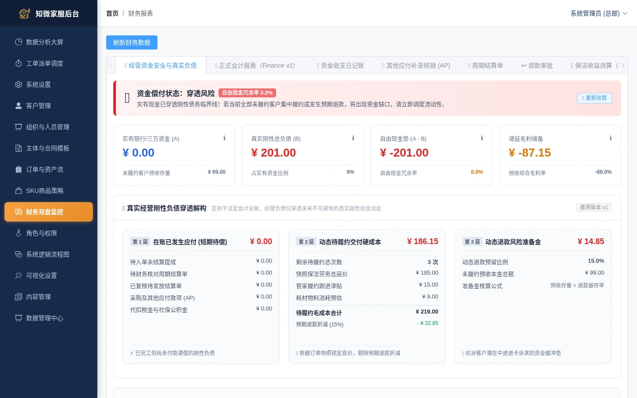Open the 退款审批 tab

(537, 65)
